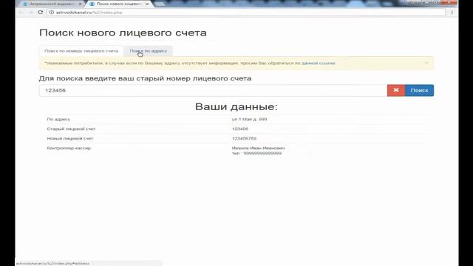Click the 'Старый лицевой счет' row label
This screenshot has height=266, width=473.
pos(71,129)
